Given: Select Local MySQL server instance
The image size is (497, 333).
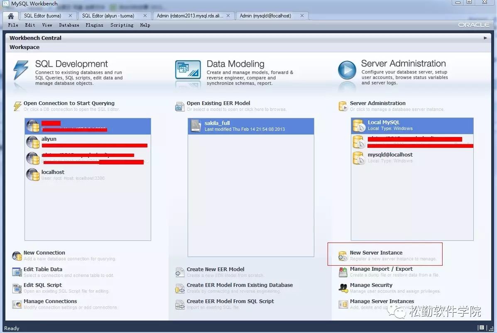Looking at the screenshot, I should [x=412, y=126].
